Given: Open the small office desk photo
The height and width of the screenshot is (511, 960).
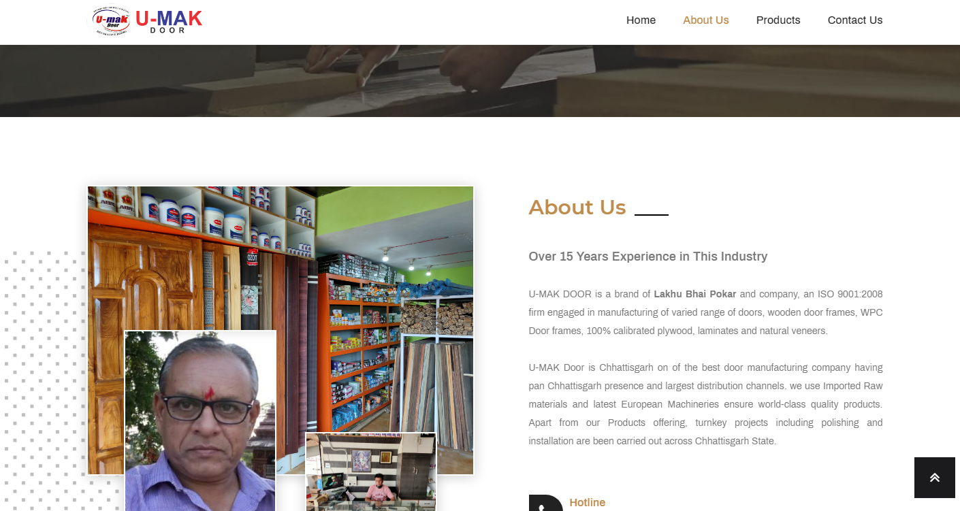Looking at the screenshot, I should coord(371,472).
